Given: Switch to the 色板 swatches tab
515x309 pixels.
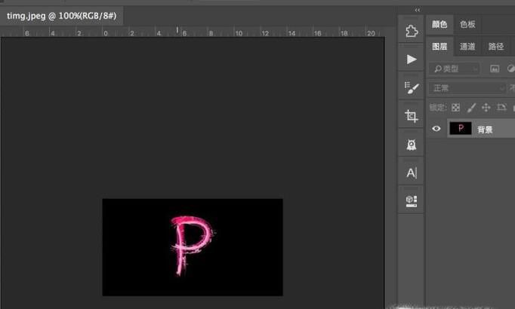Looking at the screenshot, I should [467, 24].
